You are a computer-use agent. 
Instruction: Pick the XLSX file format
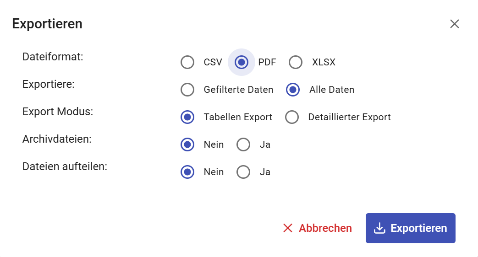pyautogui.click(x=296, y=62)
